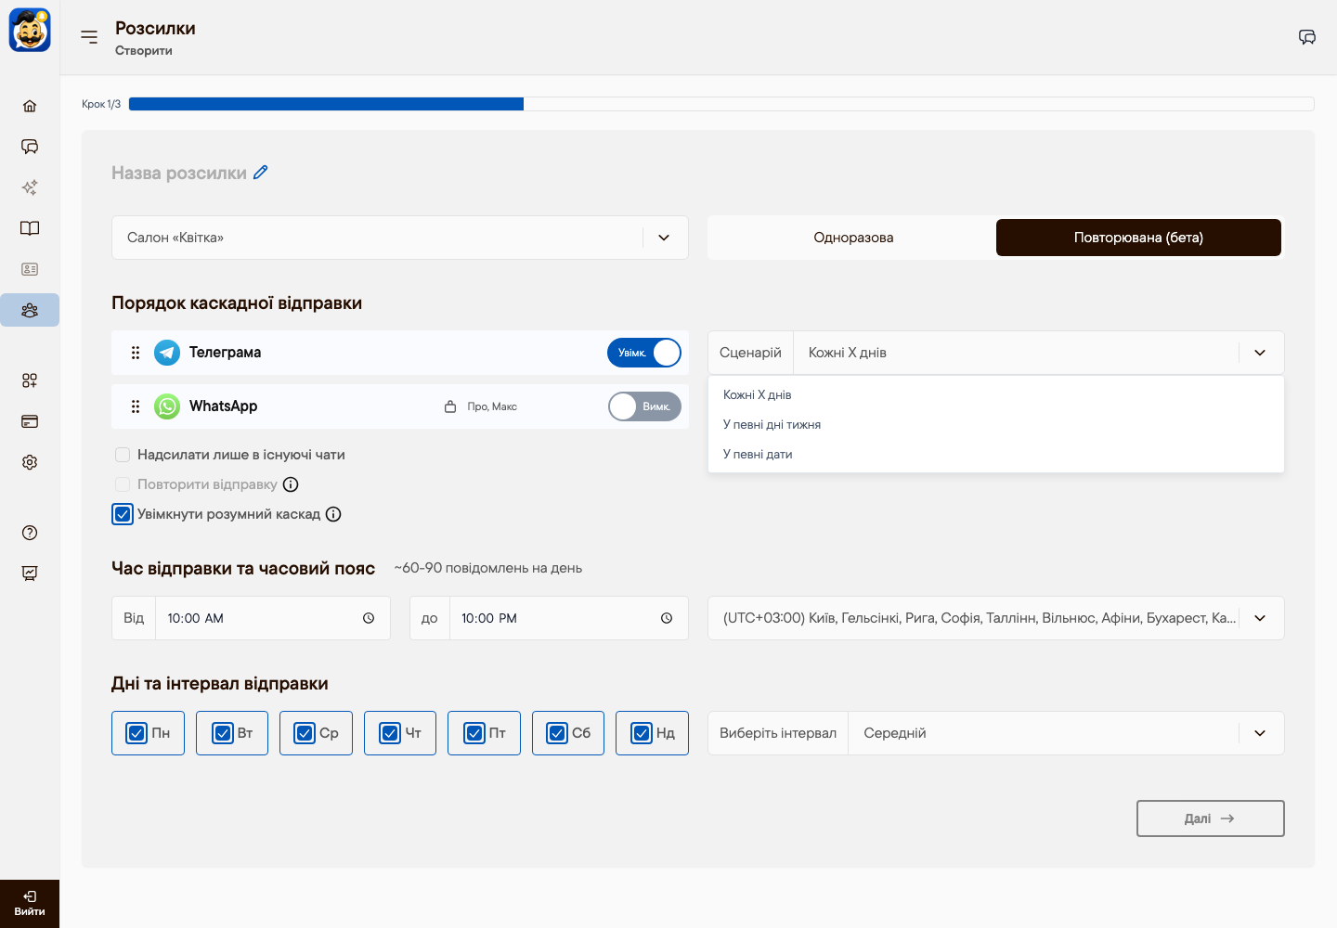Turn off the Telegram channel toggle
The image size is (1337, 928).
point(644,353)
